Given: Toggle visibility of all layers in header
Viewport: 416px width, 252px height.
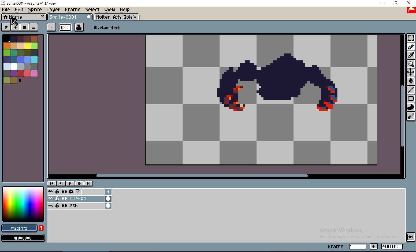Looking at the screenshot, I should pos(50,192).
